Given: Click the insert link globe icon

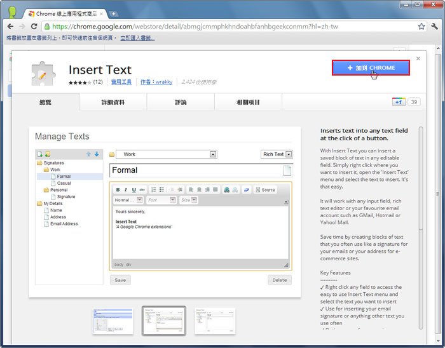Looking at the screenshot, I should coord(227,190).
